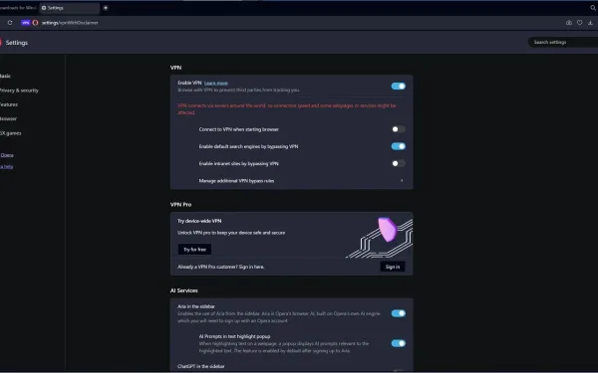Viewport: 598px width, 373px height.
Task: Open Privacy & security in sidebar
Action: pyautogui.click(x=19, y=91)
